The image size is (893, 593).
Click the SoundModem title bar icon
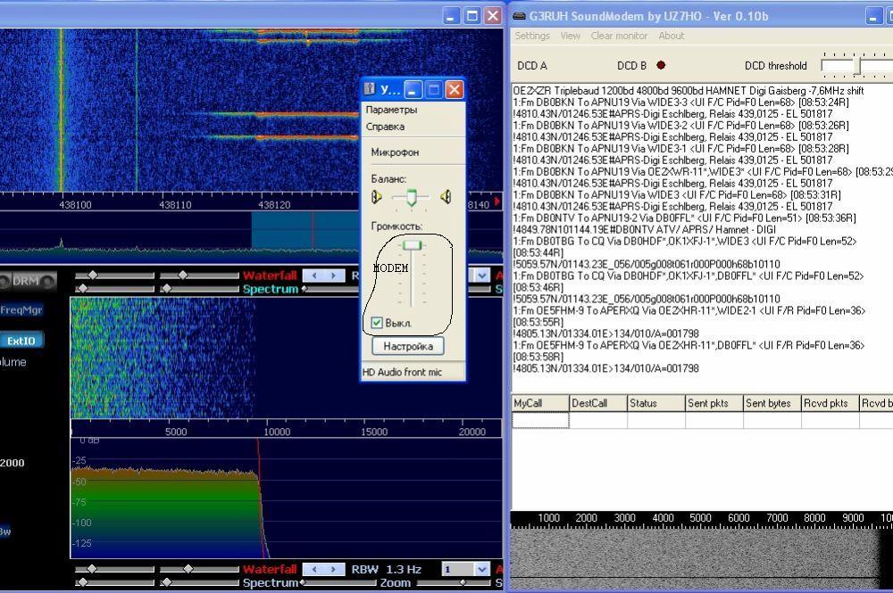[x=519, y=16]
